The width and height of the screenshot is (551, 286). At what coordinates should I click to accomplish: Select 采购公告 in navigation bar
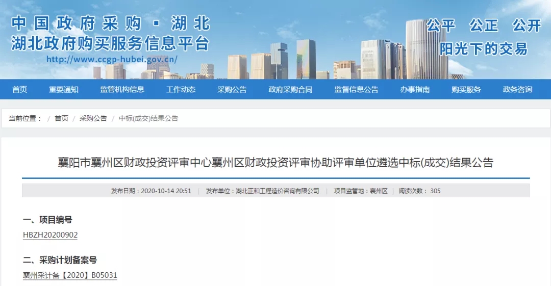coord(232,90)
